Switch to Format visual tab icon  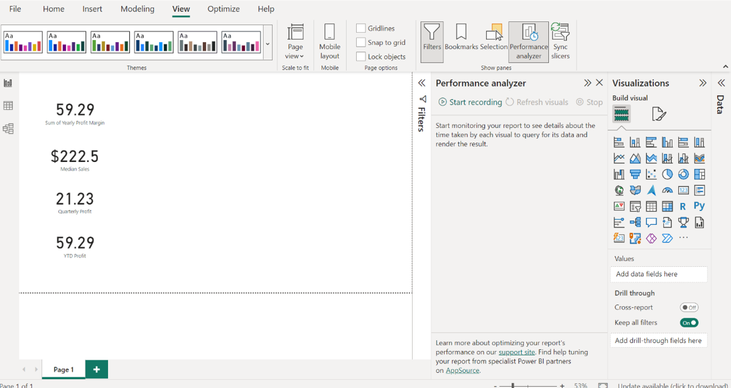(x=658, y=114)
